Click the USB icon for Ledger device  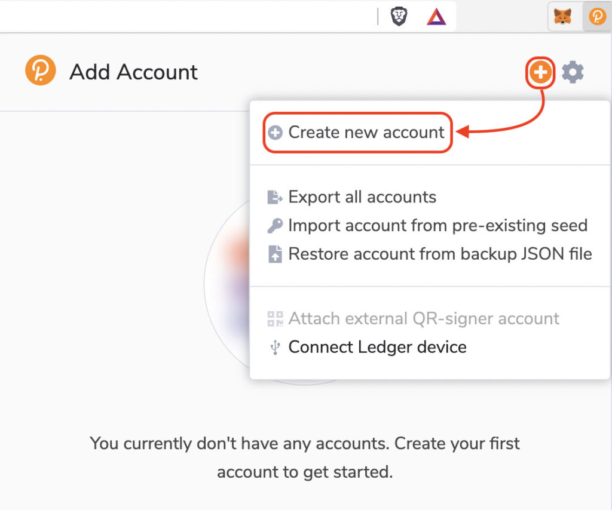click(275, 347)
